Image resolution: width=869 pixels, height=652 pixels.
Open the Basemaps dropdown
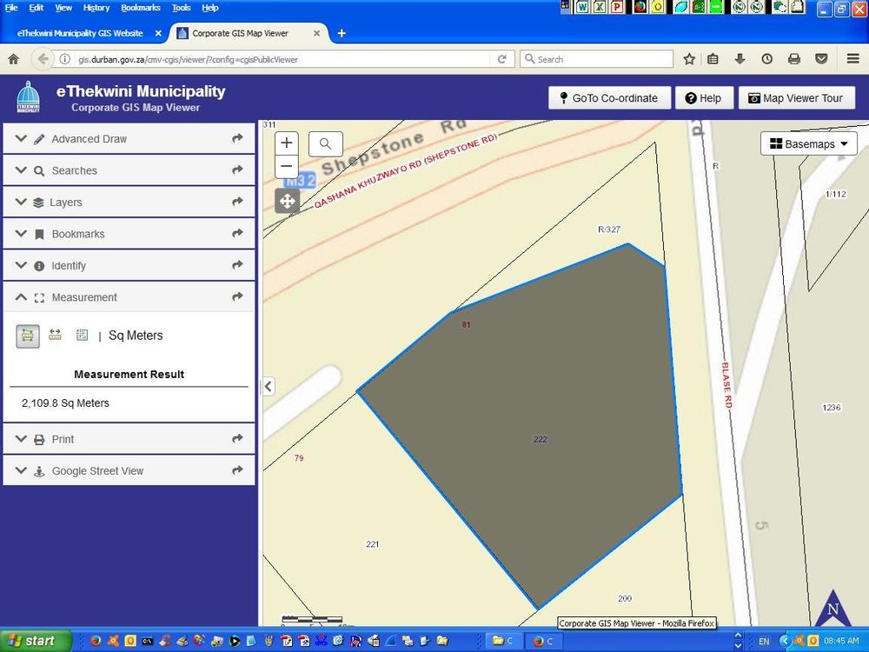[x=809, y=144]
